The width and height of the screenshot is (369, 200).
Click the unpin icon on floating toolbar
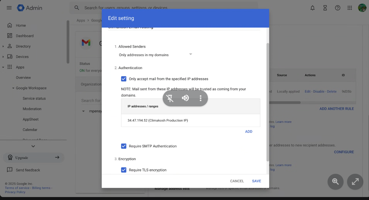[x=170, y=98]
